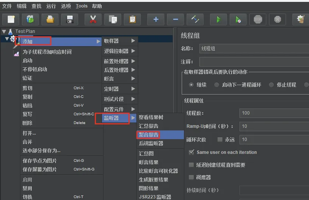Collapse the Test Plan tree node
Screen dimensions: 309x200
[x=4, y=31]
